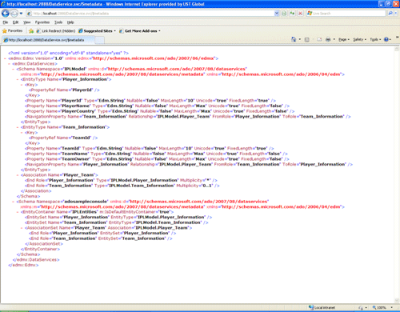The image size is (400, 312).
Task: Click the magnifier search button
Action: click(390, 13)
